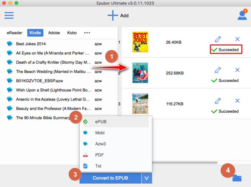Screen dimensions: 251x187
Task: Open the user account icon
Action: click(242, 15)
